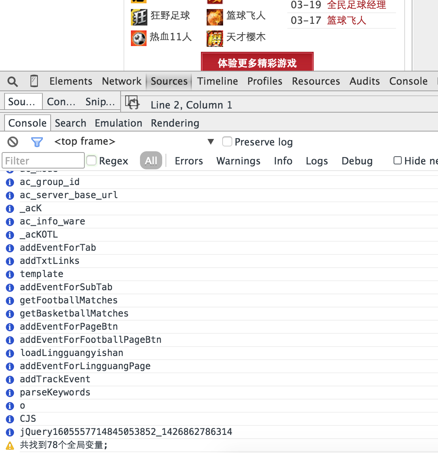438x453 pixels.
Task: Go to the Audits tab
Action: (364, 81)
